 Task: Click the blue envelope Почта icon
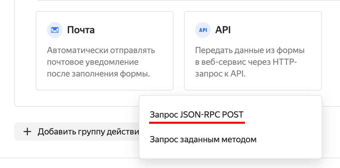click(x=55, y=30)
